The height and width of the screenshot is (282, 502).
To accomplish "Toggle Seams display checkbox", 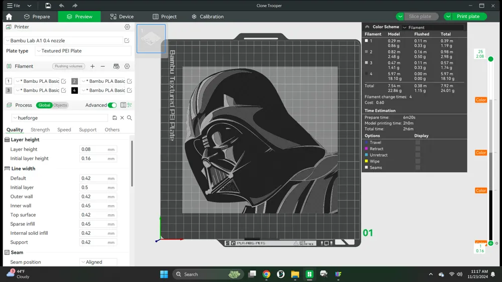I will (x=418, y=168).
